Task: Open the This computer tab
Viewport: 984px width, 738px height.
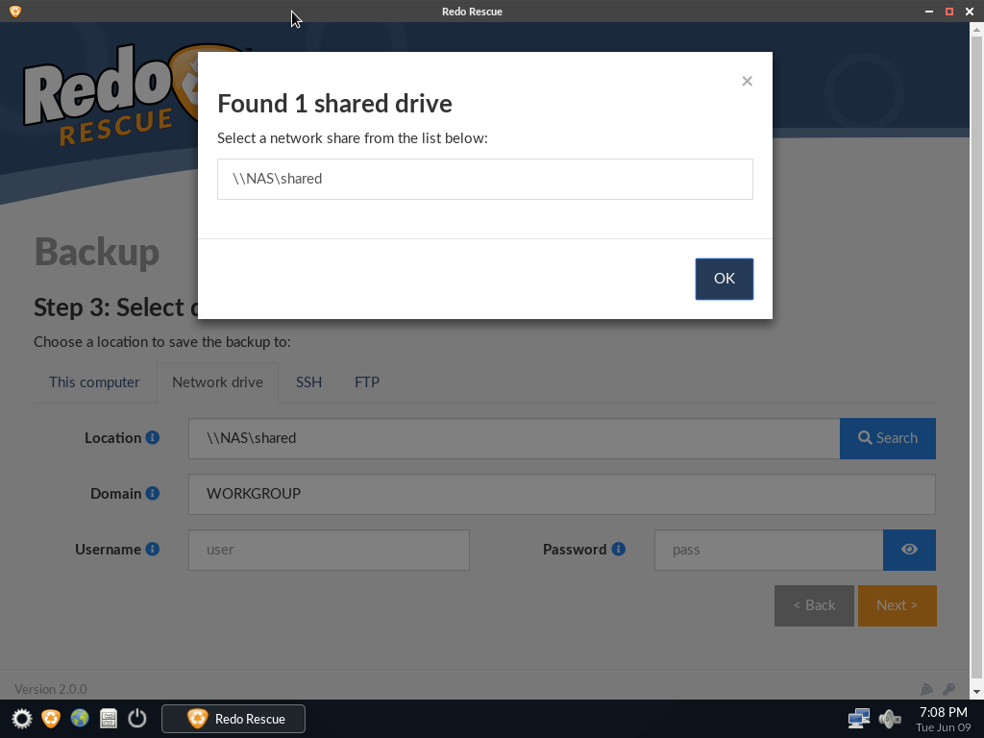Action: click(94, 382)
